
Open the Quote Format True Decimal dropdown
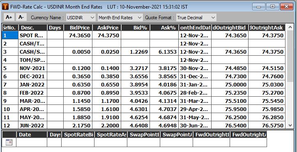(x=196, y=18)
